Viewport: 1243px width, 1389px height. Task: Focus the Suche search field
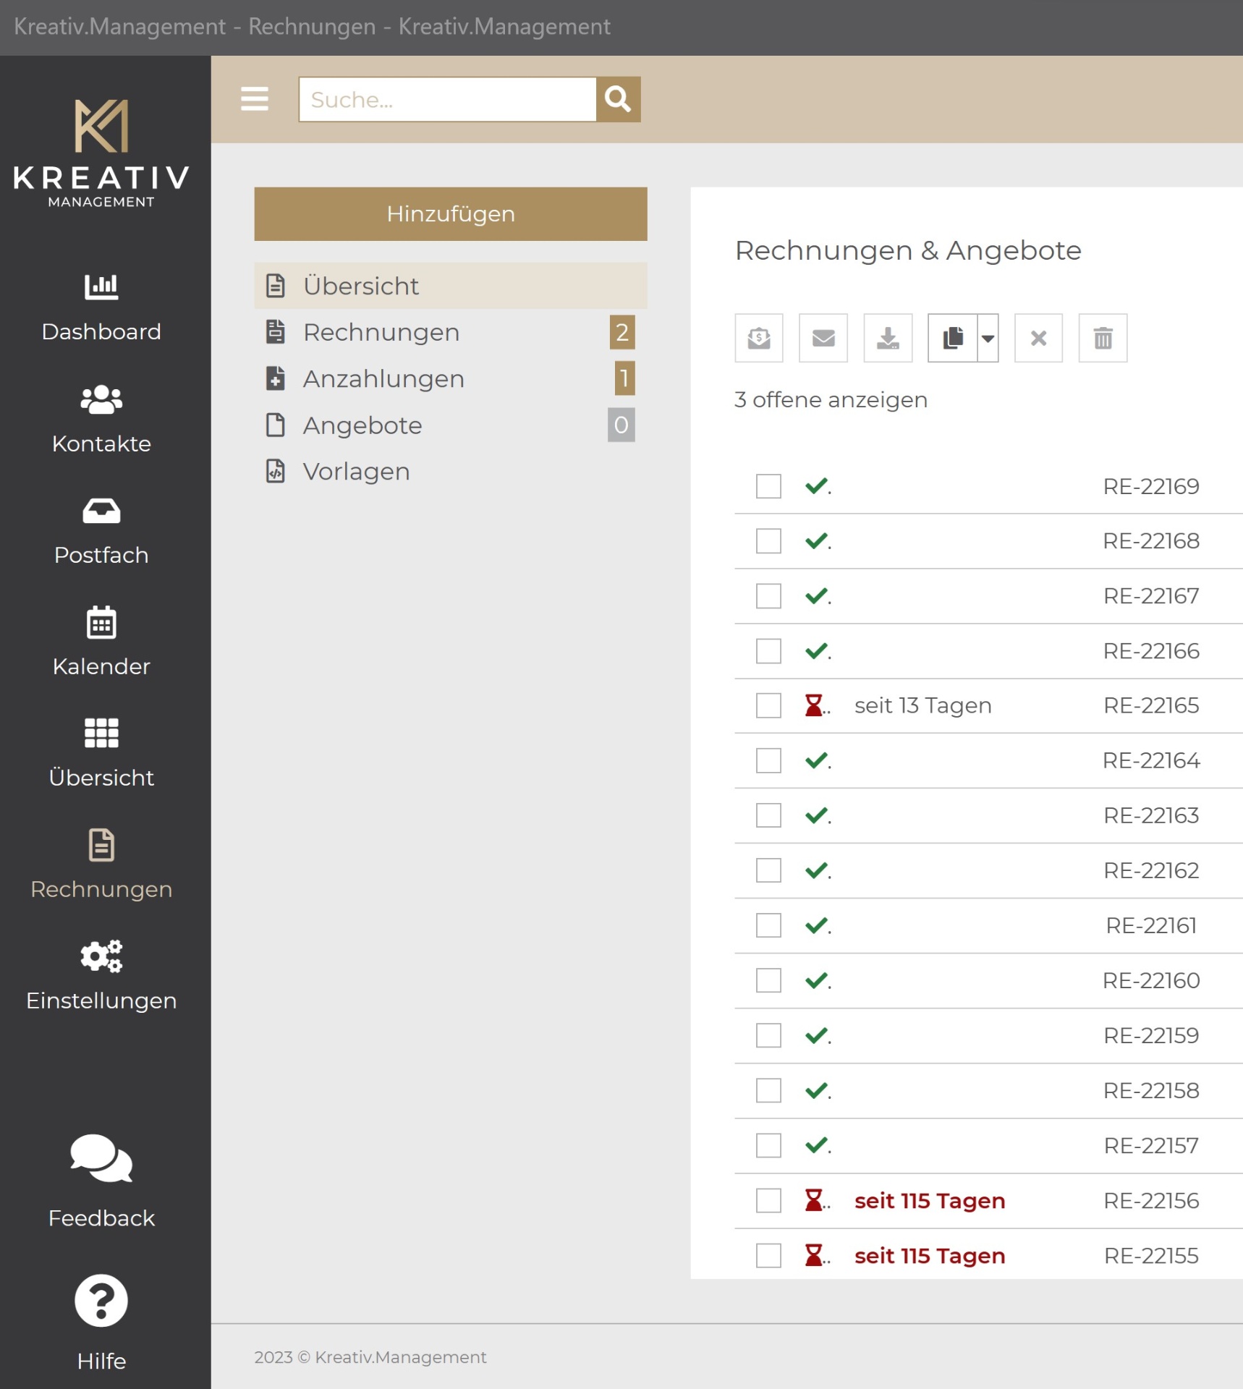click(447, 99)
